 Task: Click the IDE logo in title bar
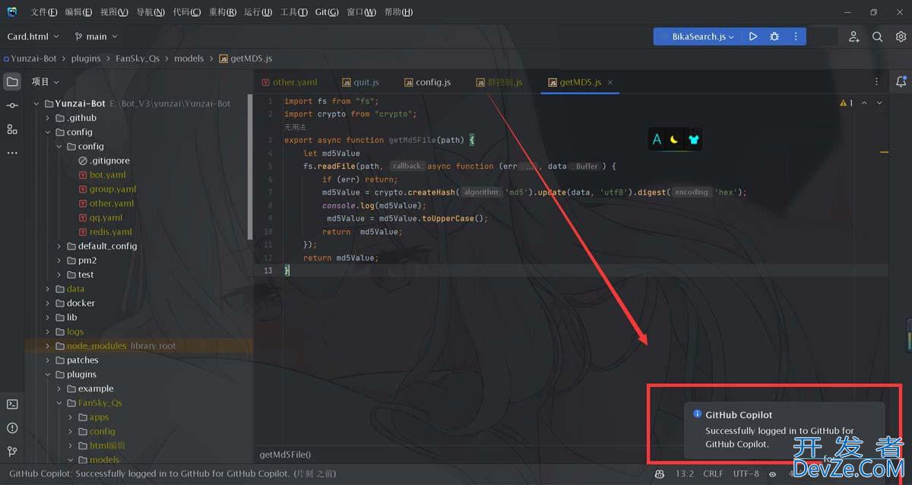pos(12,12)
